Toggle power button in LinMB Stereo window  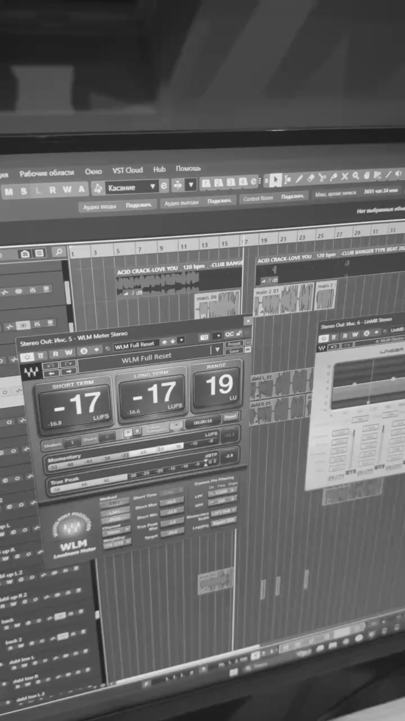(324, 339)
